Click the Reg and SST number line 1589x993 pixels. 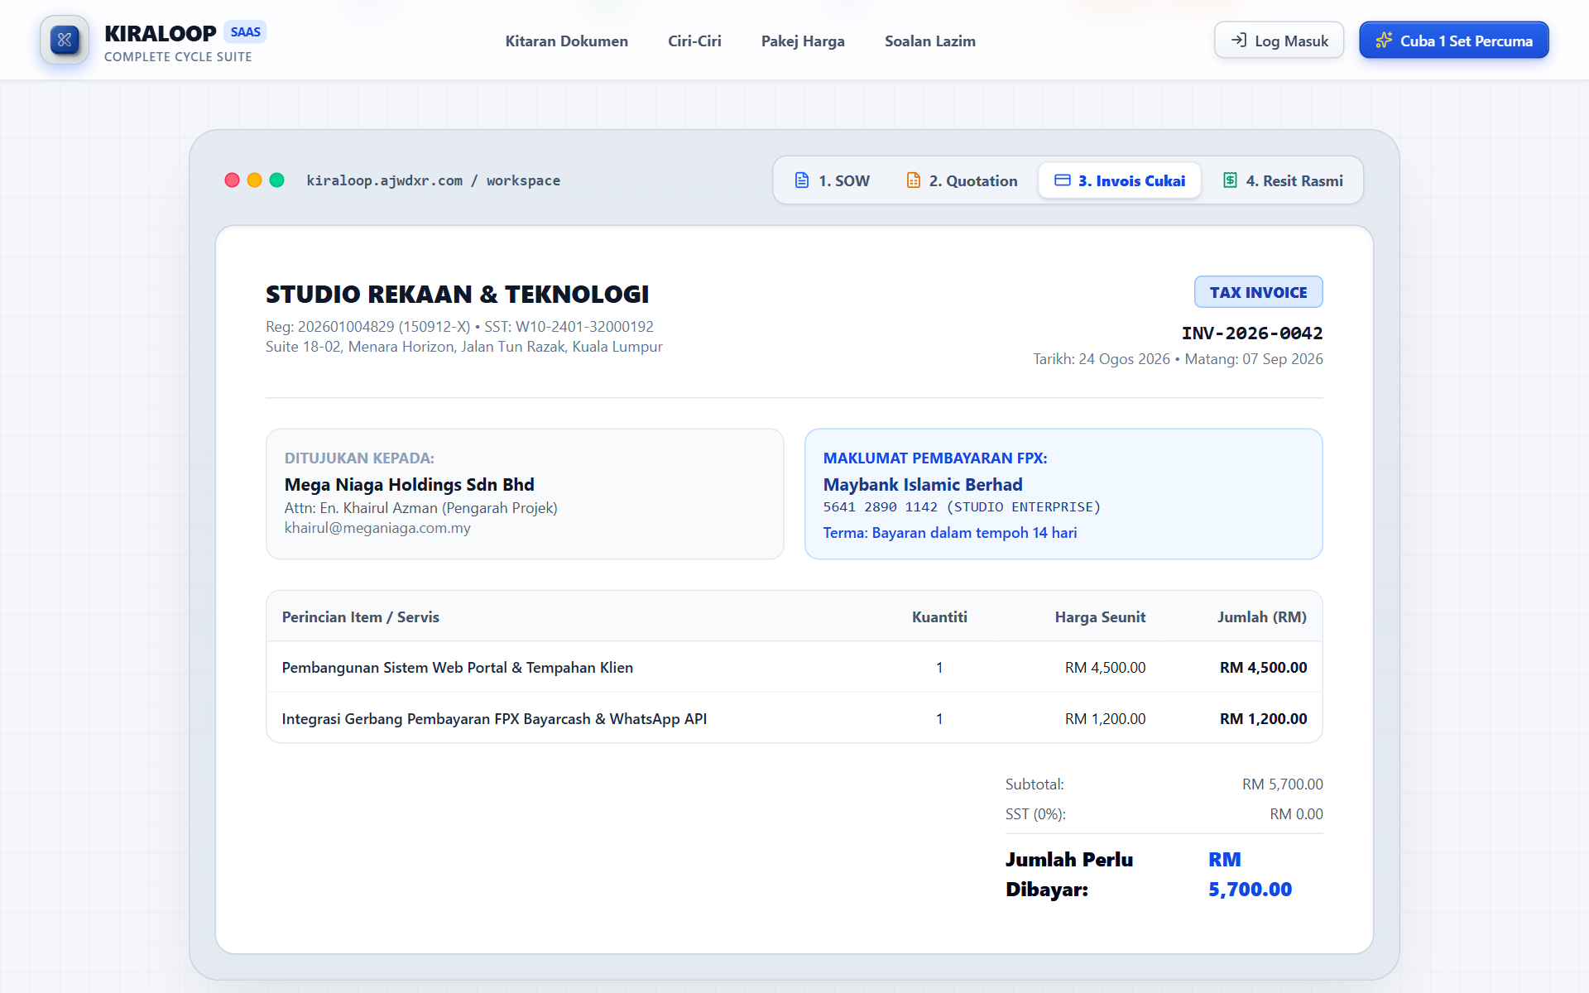tap(459, 327)
